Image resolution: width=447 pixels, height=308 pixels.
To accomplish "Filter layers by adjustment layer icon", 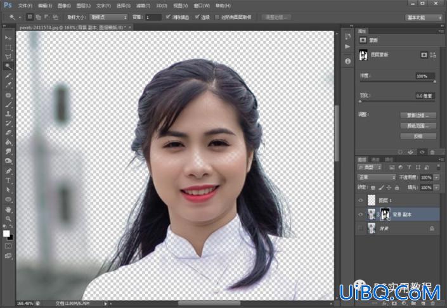I will 401,167.
